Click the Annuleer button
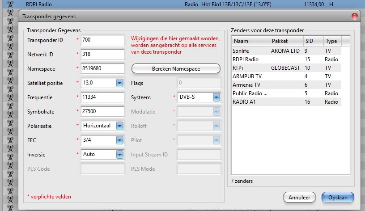The width and height of the screenshot is (365, 211). (x=300, y=197)
